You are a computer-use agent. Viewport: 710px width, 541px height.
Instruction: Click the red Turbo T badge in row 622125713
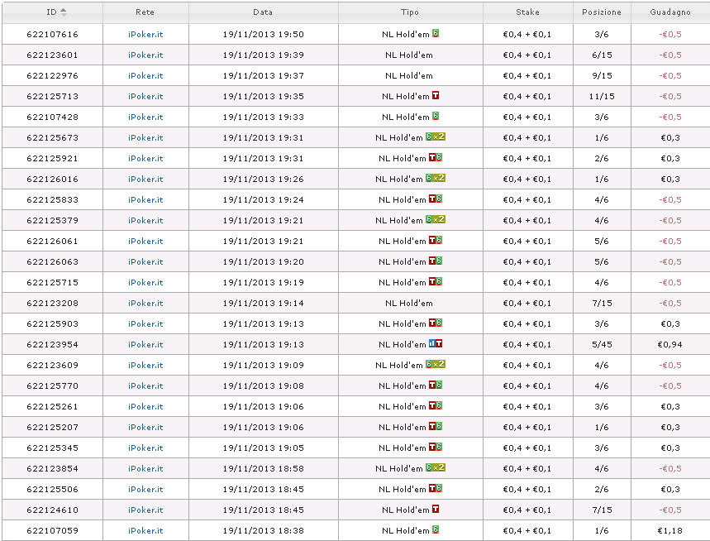coord(436,96)
